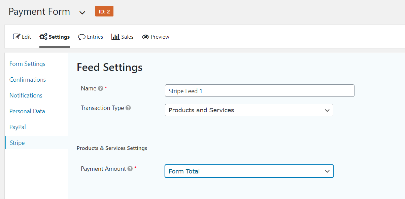Open the Transaction Type dropdown
Screen dimensions: 405x199
tap(249, 110)
